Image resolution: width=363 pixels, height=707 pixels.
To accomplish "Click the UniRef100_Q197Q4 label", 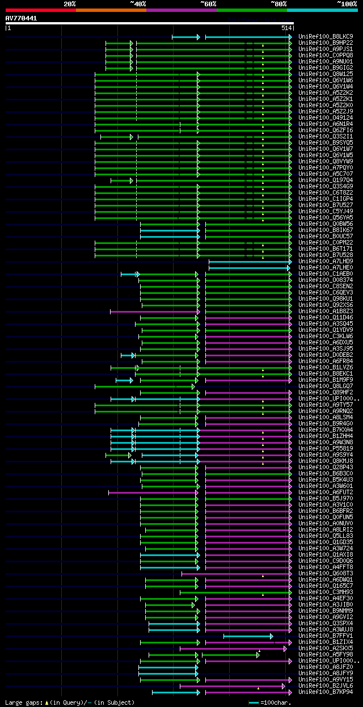I will pyautogui.click(x=326, y=180).
